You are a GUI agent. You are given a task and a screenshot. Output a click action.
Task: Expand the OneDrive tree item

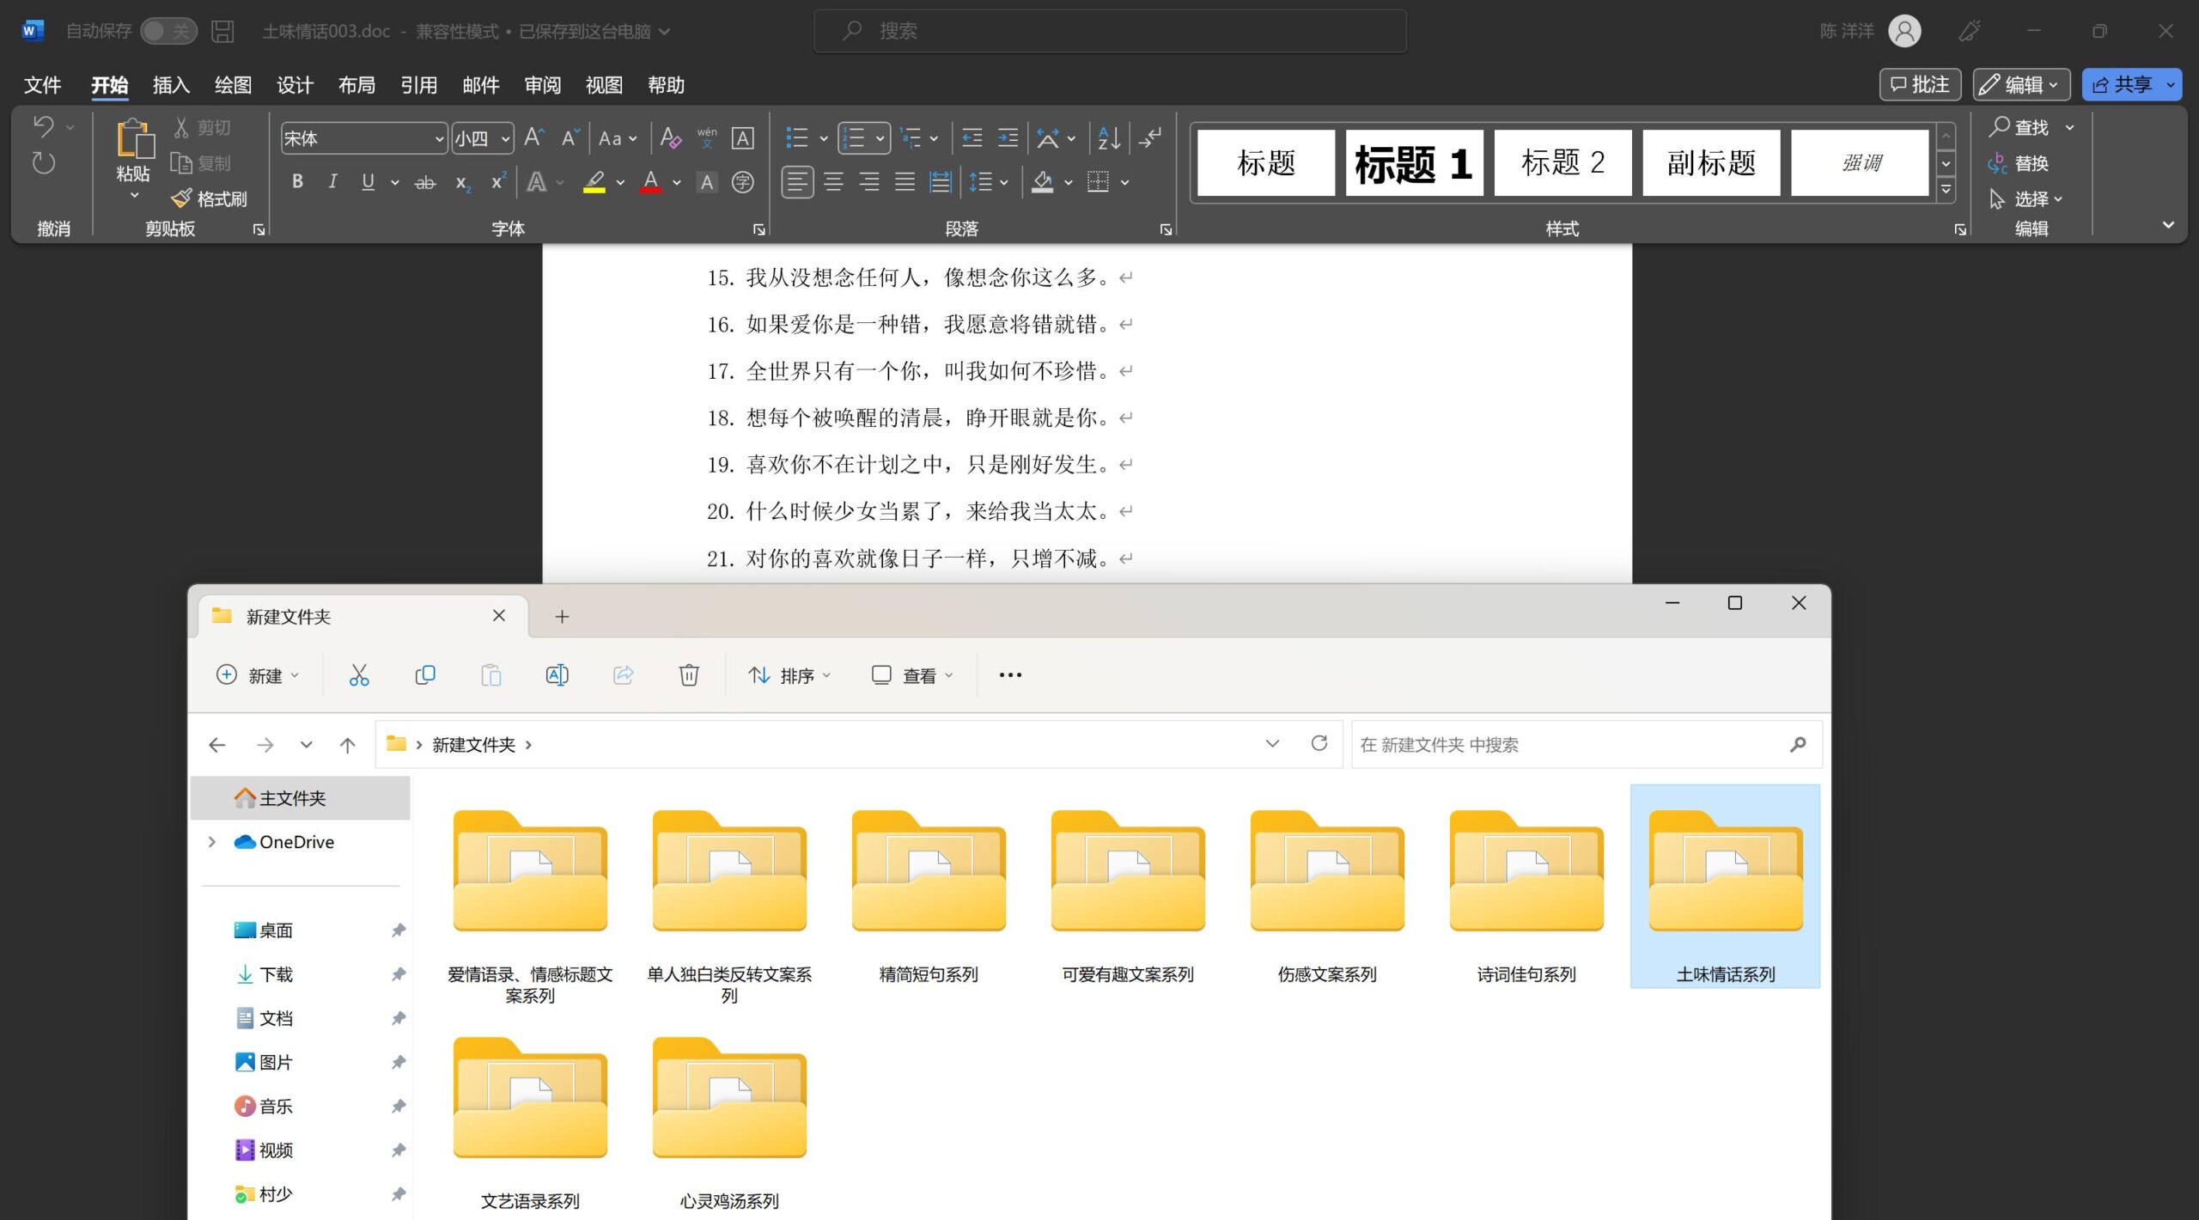(x=211, y=842)
